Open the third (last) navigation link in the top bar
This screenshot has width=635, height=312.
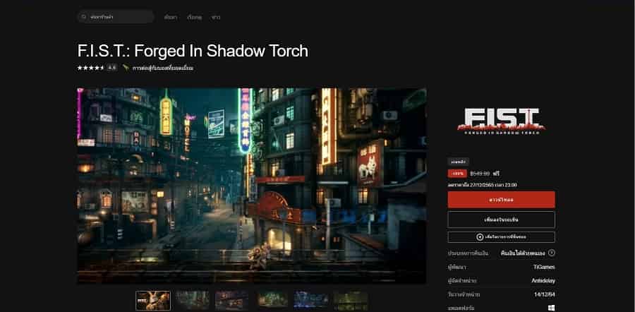pyautogui.click(x=216, y=18)
